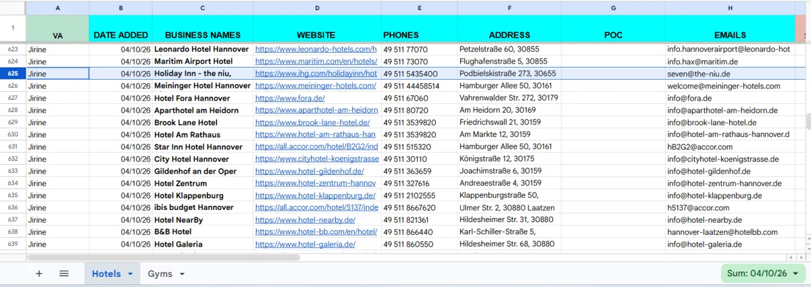
Task: Open the brook-lane-hotel.de link
Action: 312,122
